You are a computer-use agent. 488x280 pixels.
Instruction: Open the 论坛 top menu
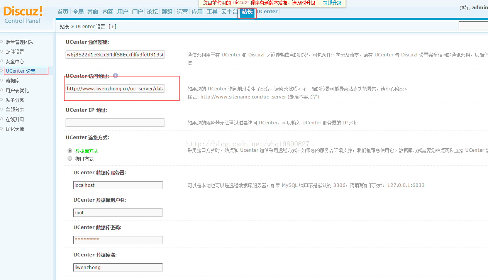click(x=152, y=12)
